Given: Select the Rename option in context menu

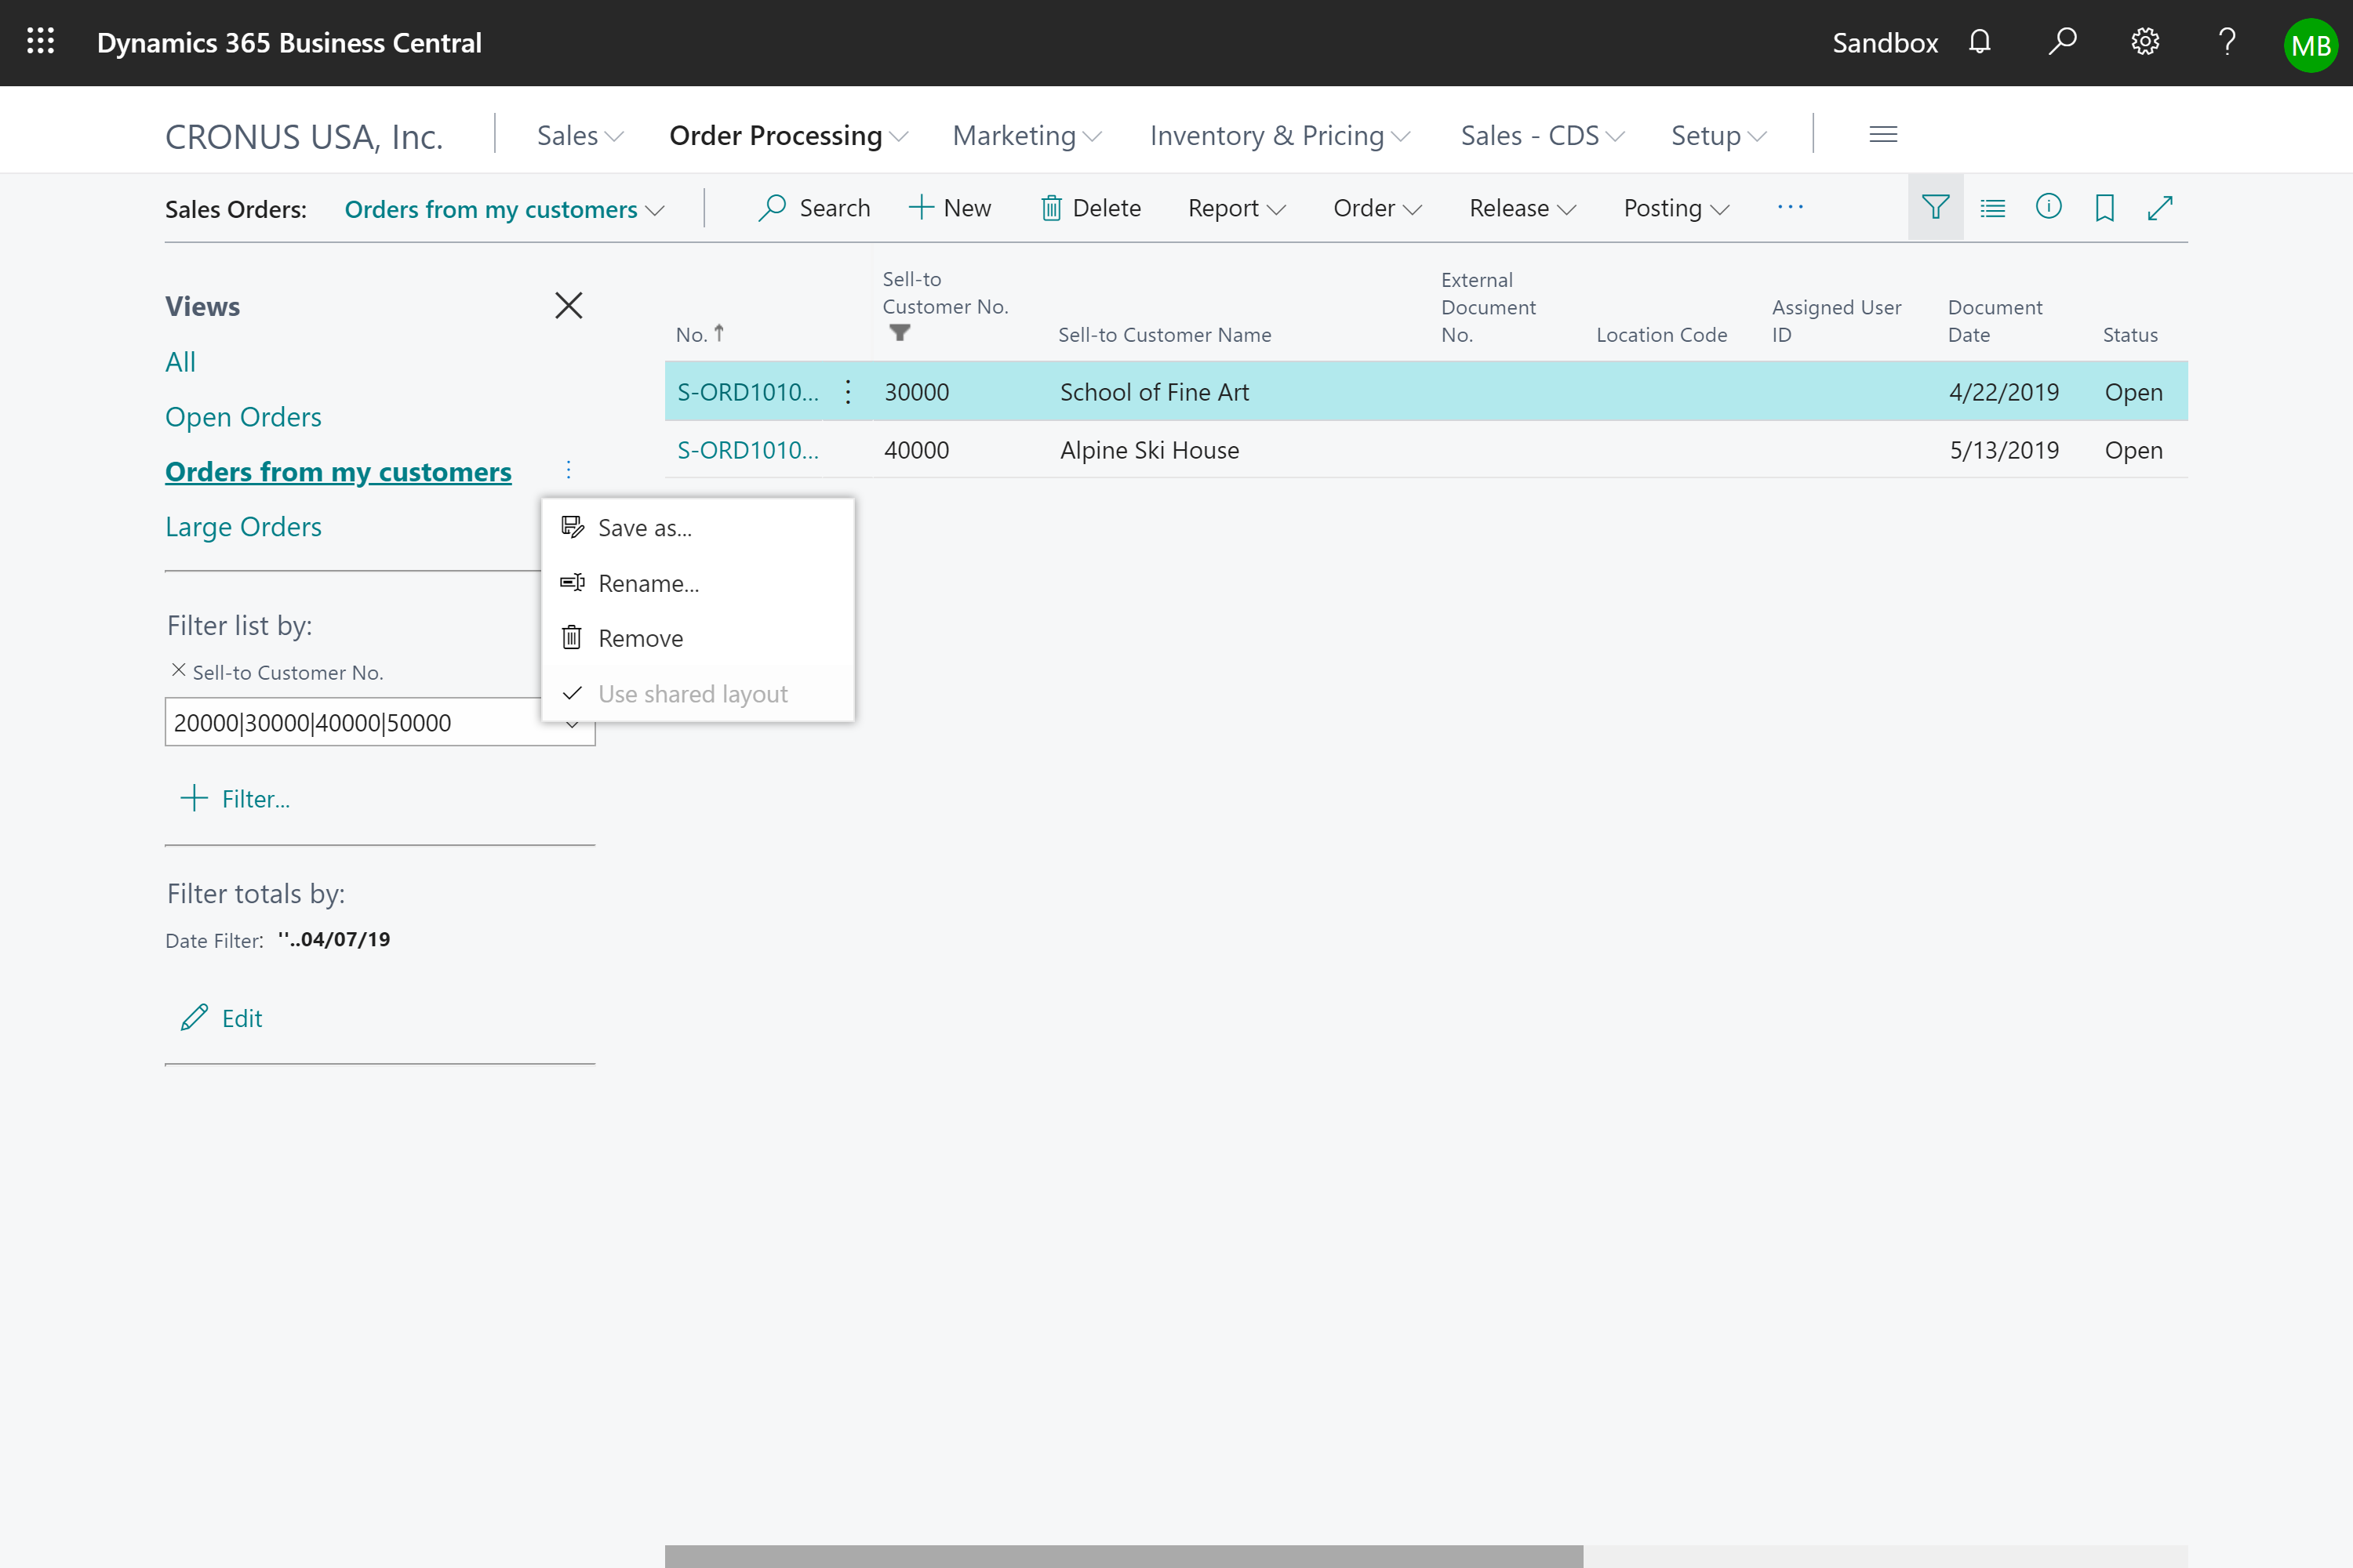Looking at the screenshot, I should point(648,581).
